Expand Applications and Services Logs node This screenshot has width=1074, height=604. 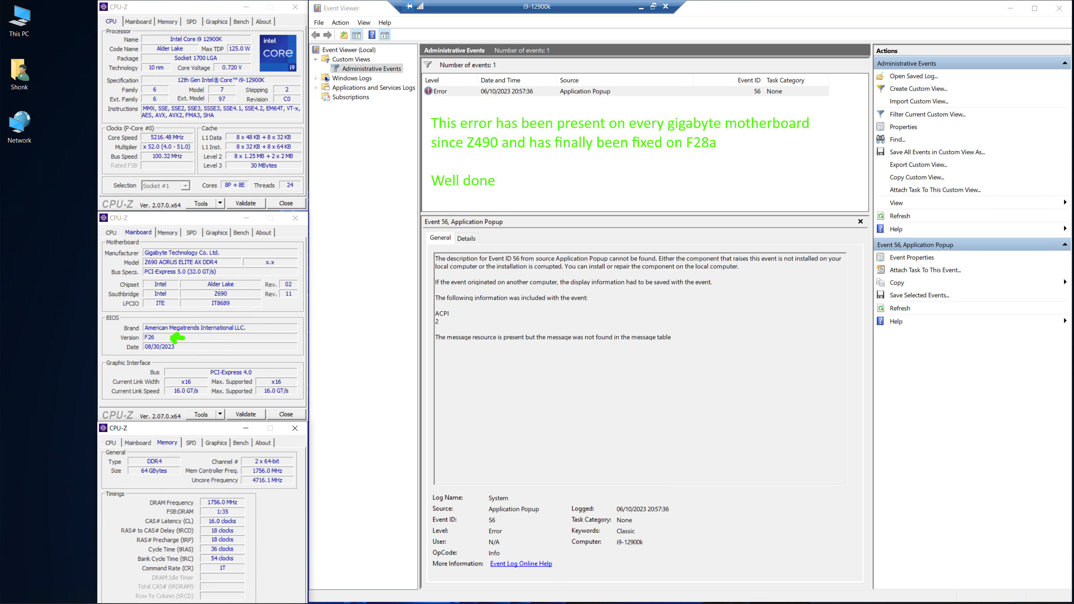point(316,87)
